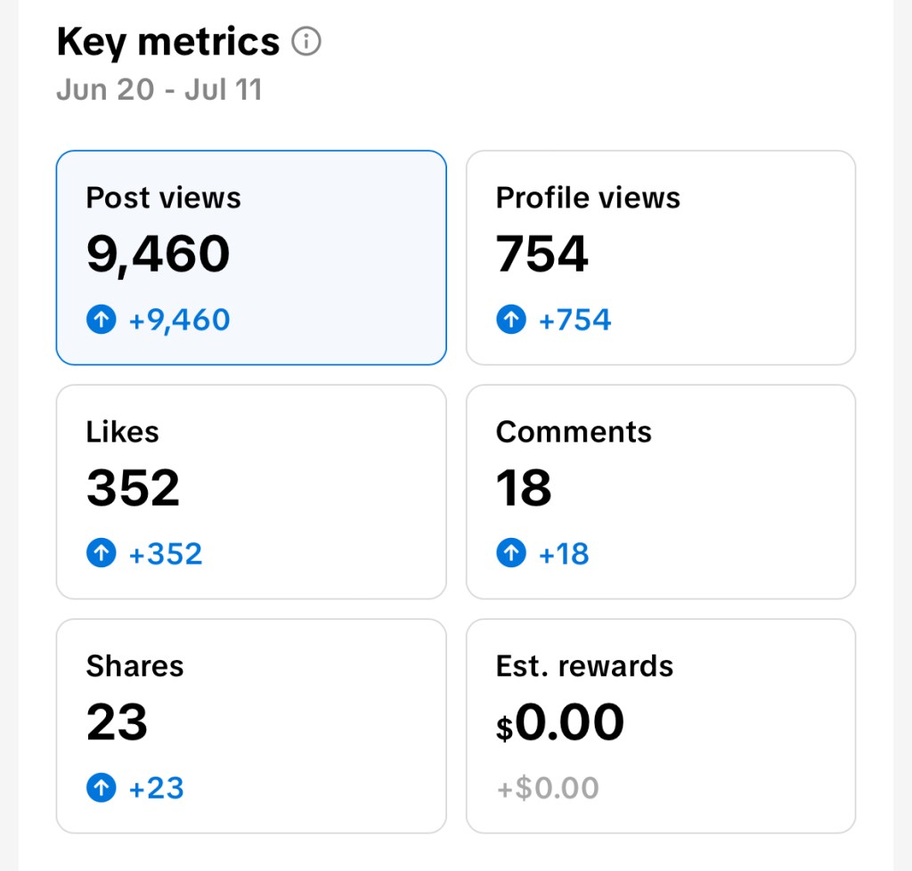The height and width of the screenshot is (871, 912).
Task: Click the +9,460 change indicator text
Action: point(180,320)
